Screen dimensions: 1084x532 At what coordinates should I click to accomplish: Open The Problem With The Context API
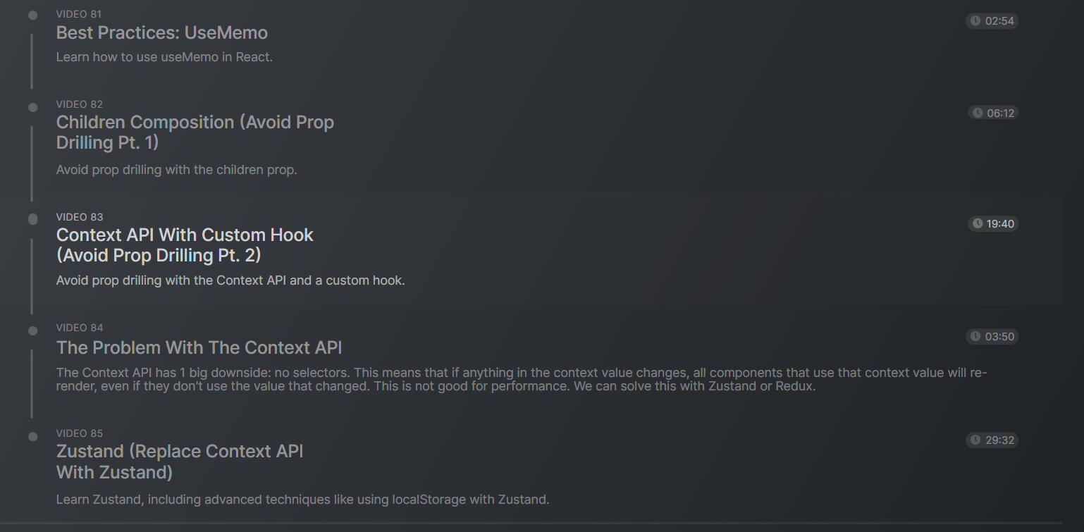pos(199,348)
